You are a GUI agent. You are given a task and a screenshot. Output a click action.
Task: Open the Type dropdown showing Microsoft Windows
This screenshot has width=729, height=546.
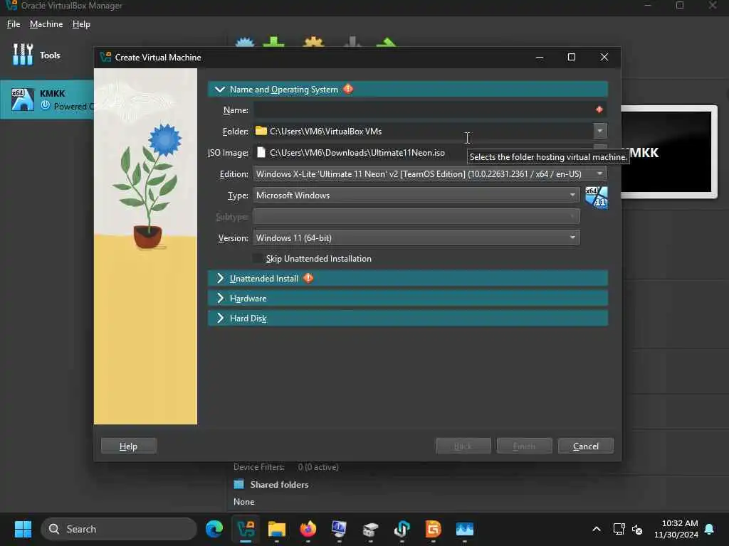(x=416, y=196)
